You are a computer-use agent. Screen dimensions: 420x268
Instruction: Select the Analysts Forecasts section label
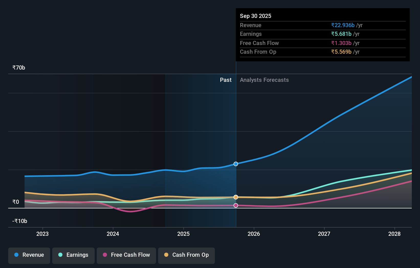pyautogui.click(x=264, y=80)
